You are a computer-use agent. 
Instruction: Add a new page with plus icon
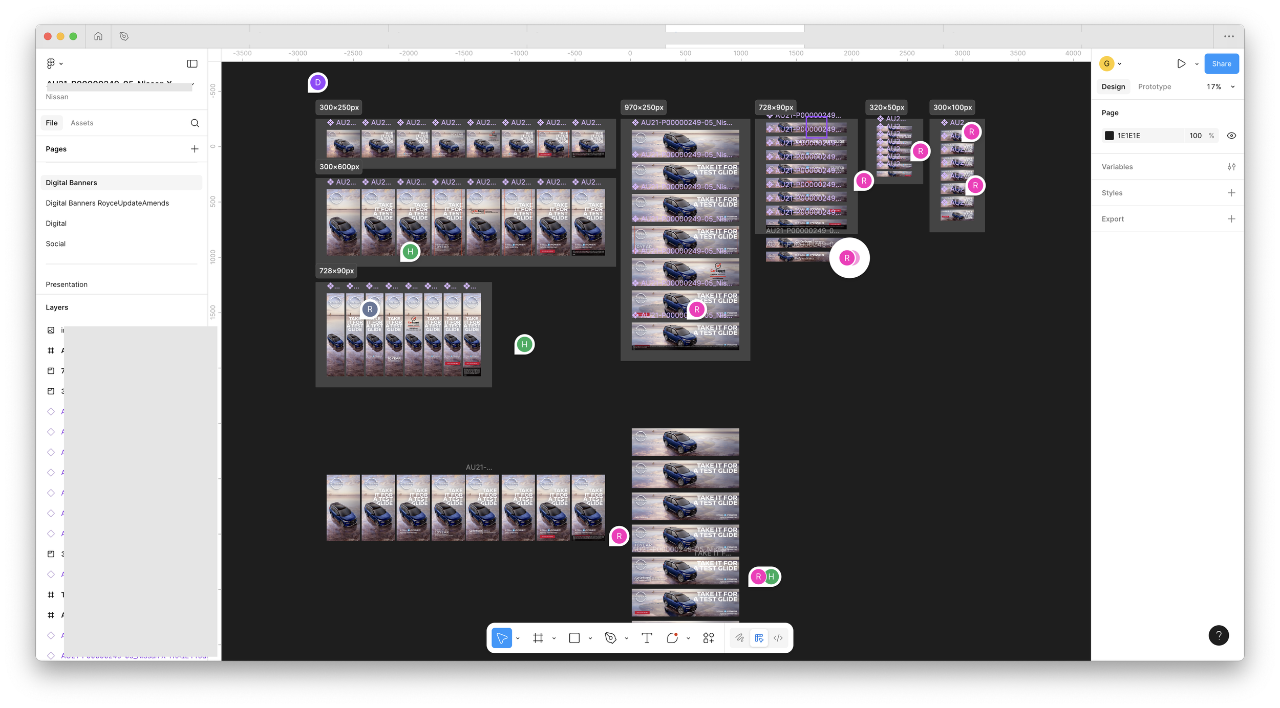(x=195, y=149)
